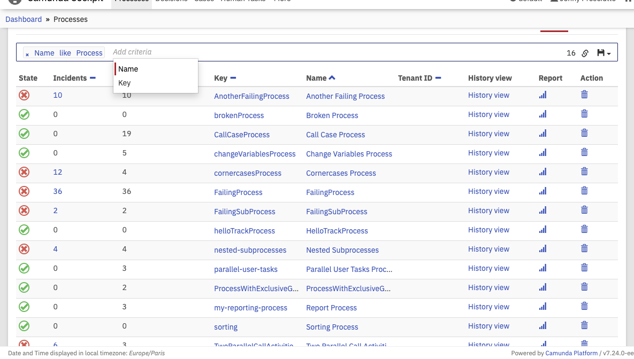
Task: Select Name from criteria dropdown
Action: tap(128, 69)
